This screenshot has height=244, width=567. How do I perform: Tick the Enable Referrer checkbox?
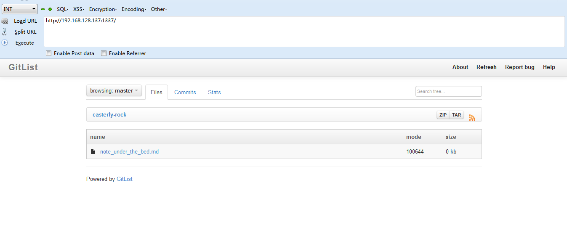(104, 53)
